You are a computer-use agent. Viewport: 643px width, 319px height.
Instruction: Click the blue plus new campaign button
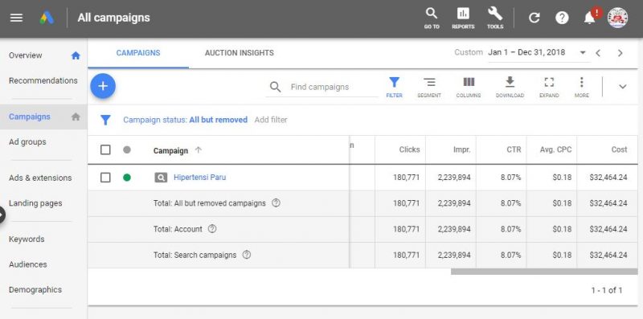(103, 87)
